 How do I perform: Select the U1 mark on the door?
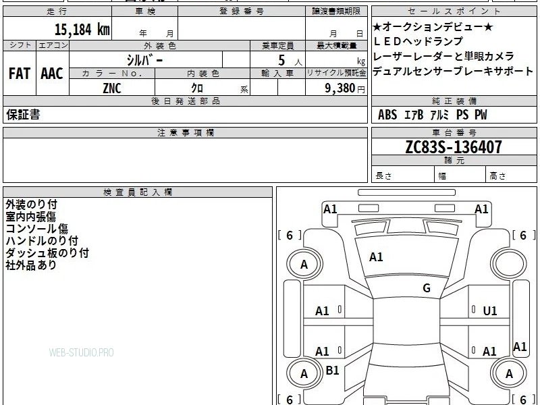pyautogui.click(x=490, y=311)
